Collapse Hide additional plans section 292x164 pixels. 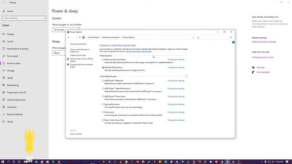point(186,76)
